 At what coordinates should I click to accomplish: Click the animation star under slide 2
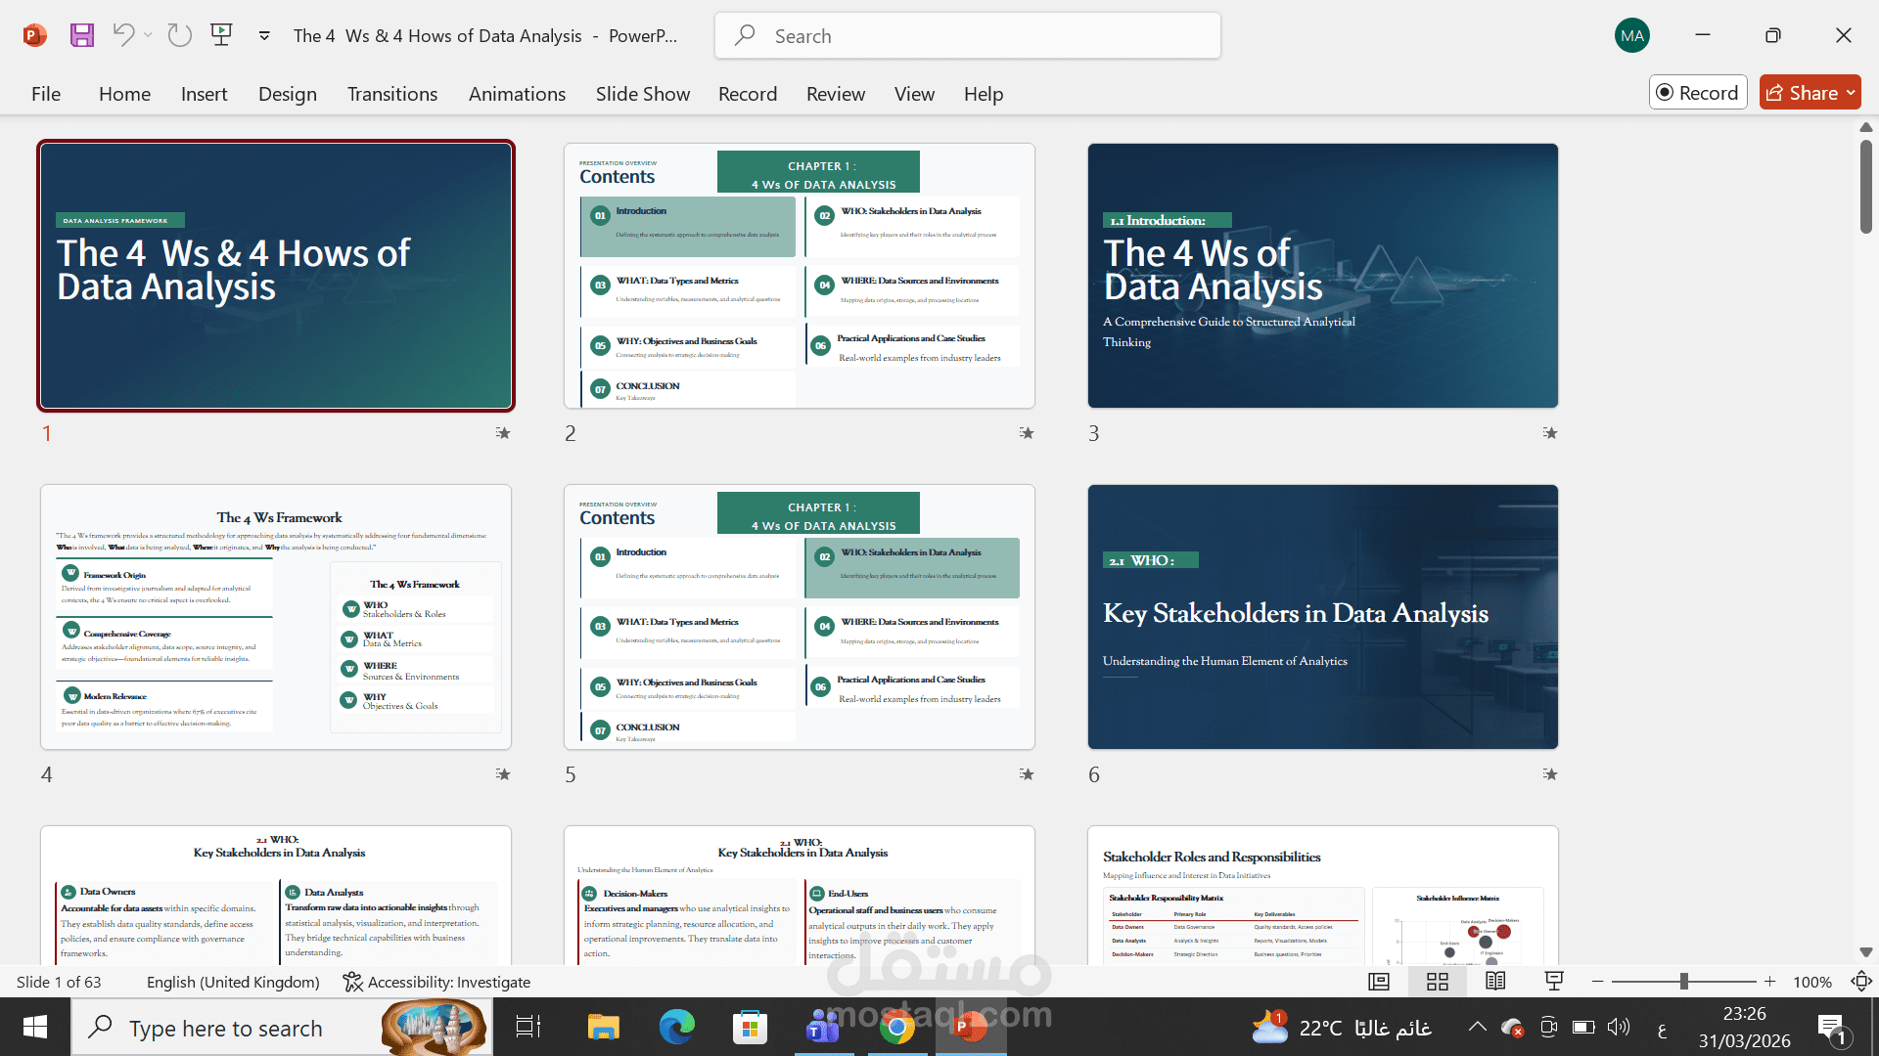pos(1026,433)
